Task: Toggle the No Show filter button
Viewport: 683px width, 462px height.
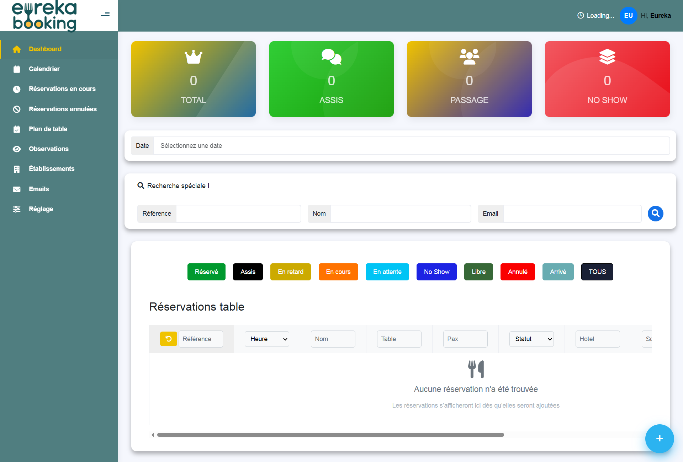Action: [436, 272]
